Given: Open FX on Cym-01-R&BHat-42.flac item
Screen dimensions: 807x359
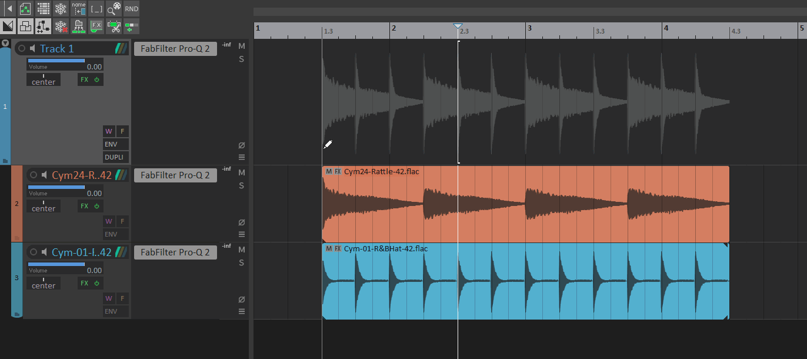Looking at the screenshot, I should click(338, 248).
